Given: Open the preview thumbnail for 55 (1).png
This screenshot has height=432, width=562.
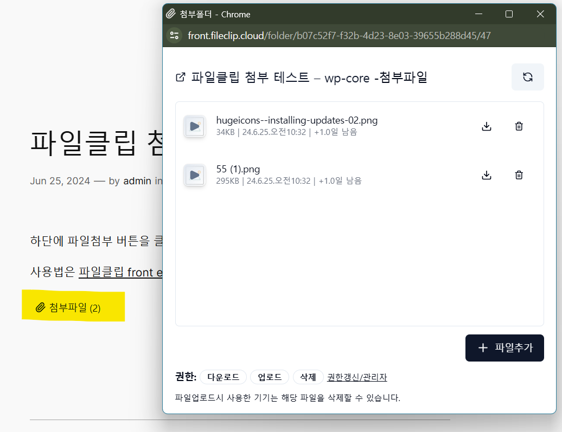Looking at the screenshot, I should click(x=194, y=175).
